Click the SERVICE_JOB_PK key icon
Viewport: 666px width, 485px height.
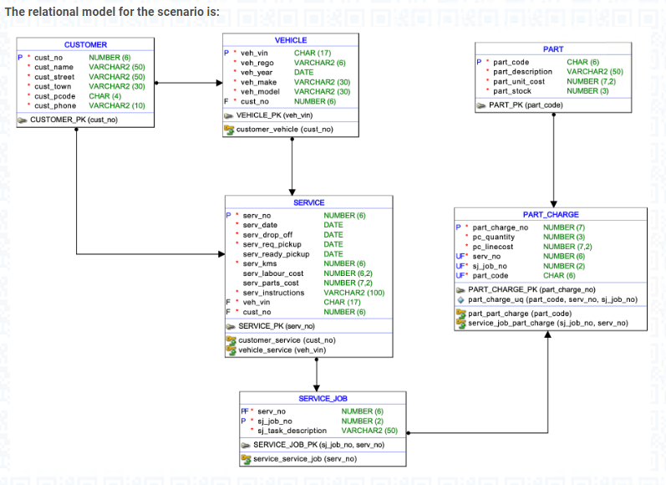(x=246, y=445)
